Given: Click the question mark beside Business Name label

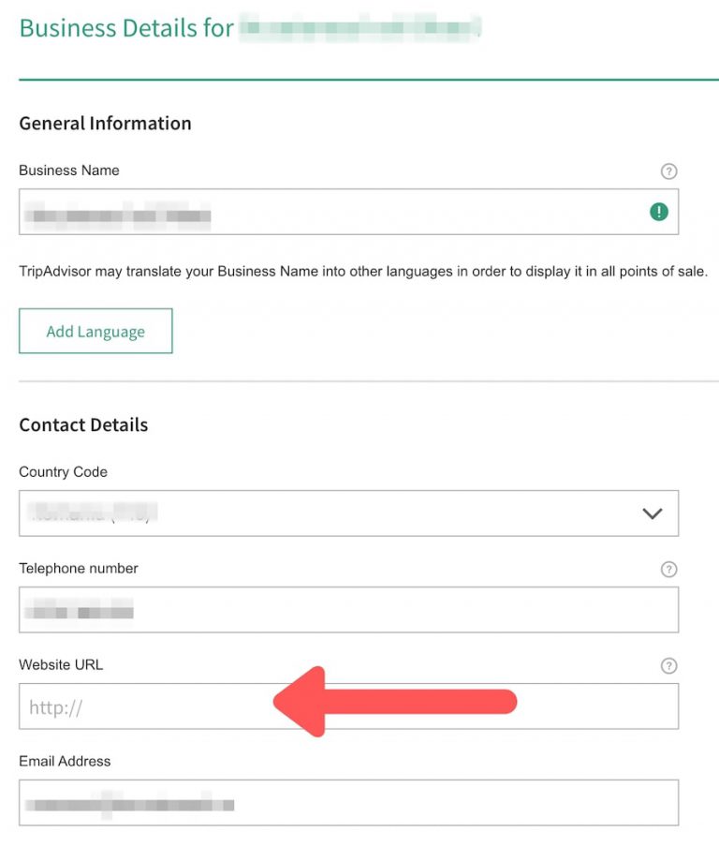Looking at the screenshot, I should click(x=668, y=171).
